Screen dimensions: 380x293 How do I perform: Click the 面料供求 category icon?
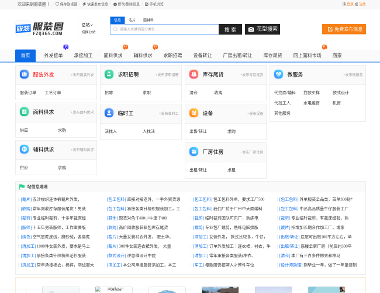click(24, 112)
